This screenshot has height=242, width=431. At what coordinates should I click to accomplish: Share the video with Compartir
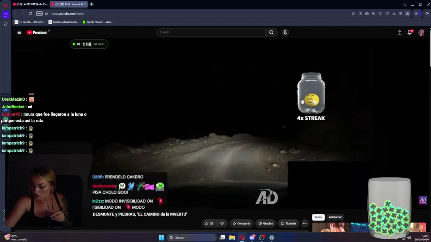coord(241,224)
